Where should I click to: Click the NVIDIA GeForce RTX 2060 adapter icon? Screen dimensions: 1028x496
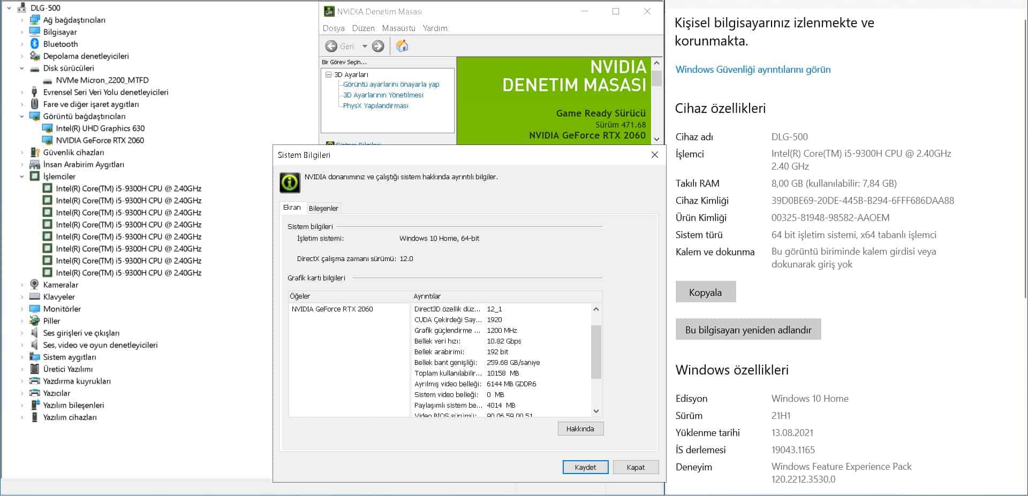[48, 140]
